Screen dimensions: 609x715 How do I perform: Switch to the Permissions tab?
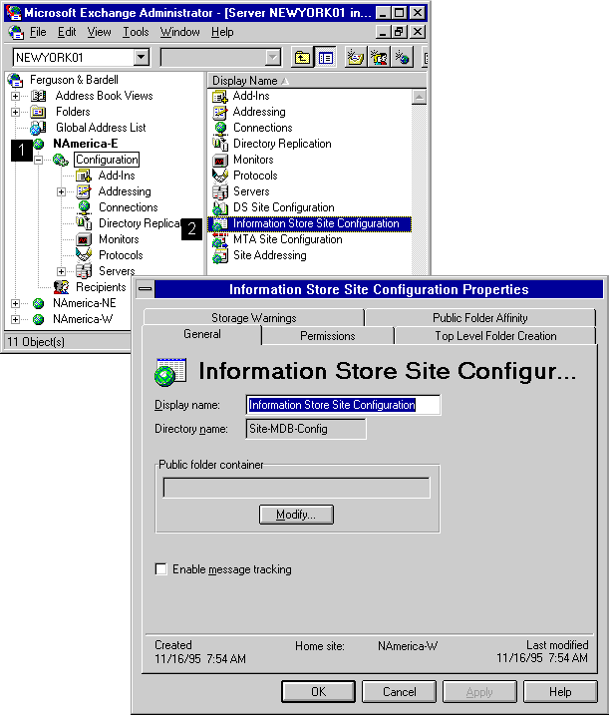(x=327, y=336)
